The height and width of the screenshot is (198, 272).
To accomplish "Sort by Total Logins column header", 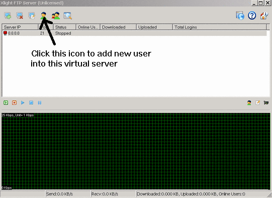I will 219,27.
